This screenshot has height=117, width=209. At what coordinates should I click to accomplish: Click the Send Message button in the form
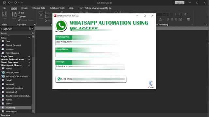click(91, 79)
